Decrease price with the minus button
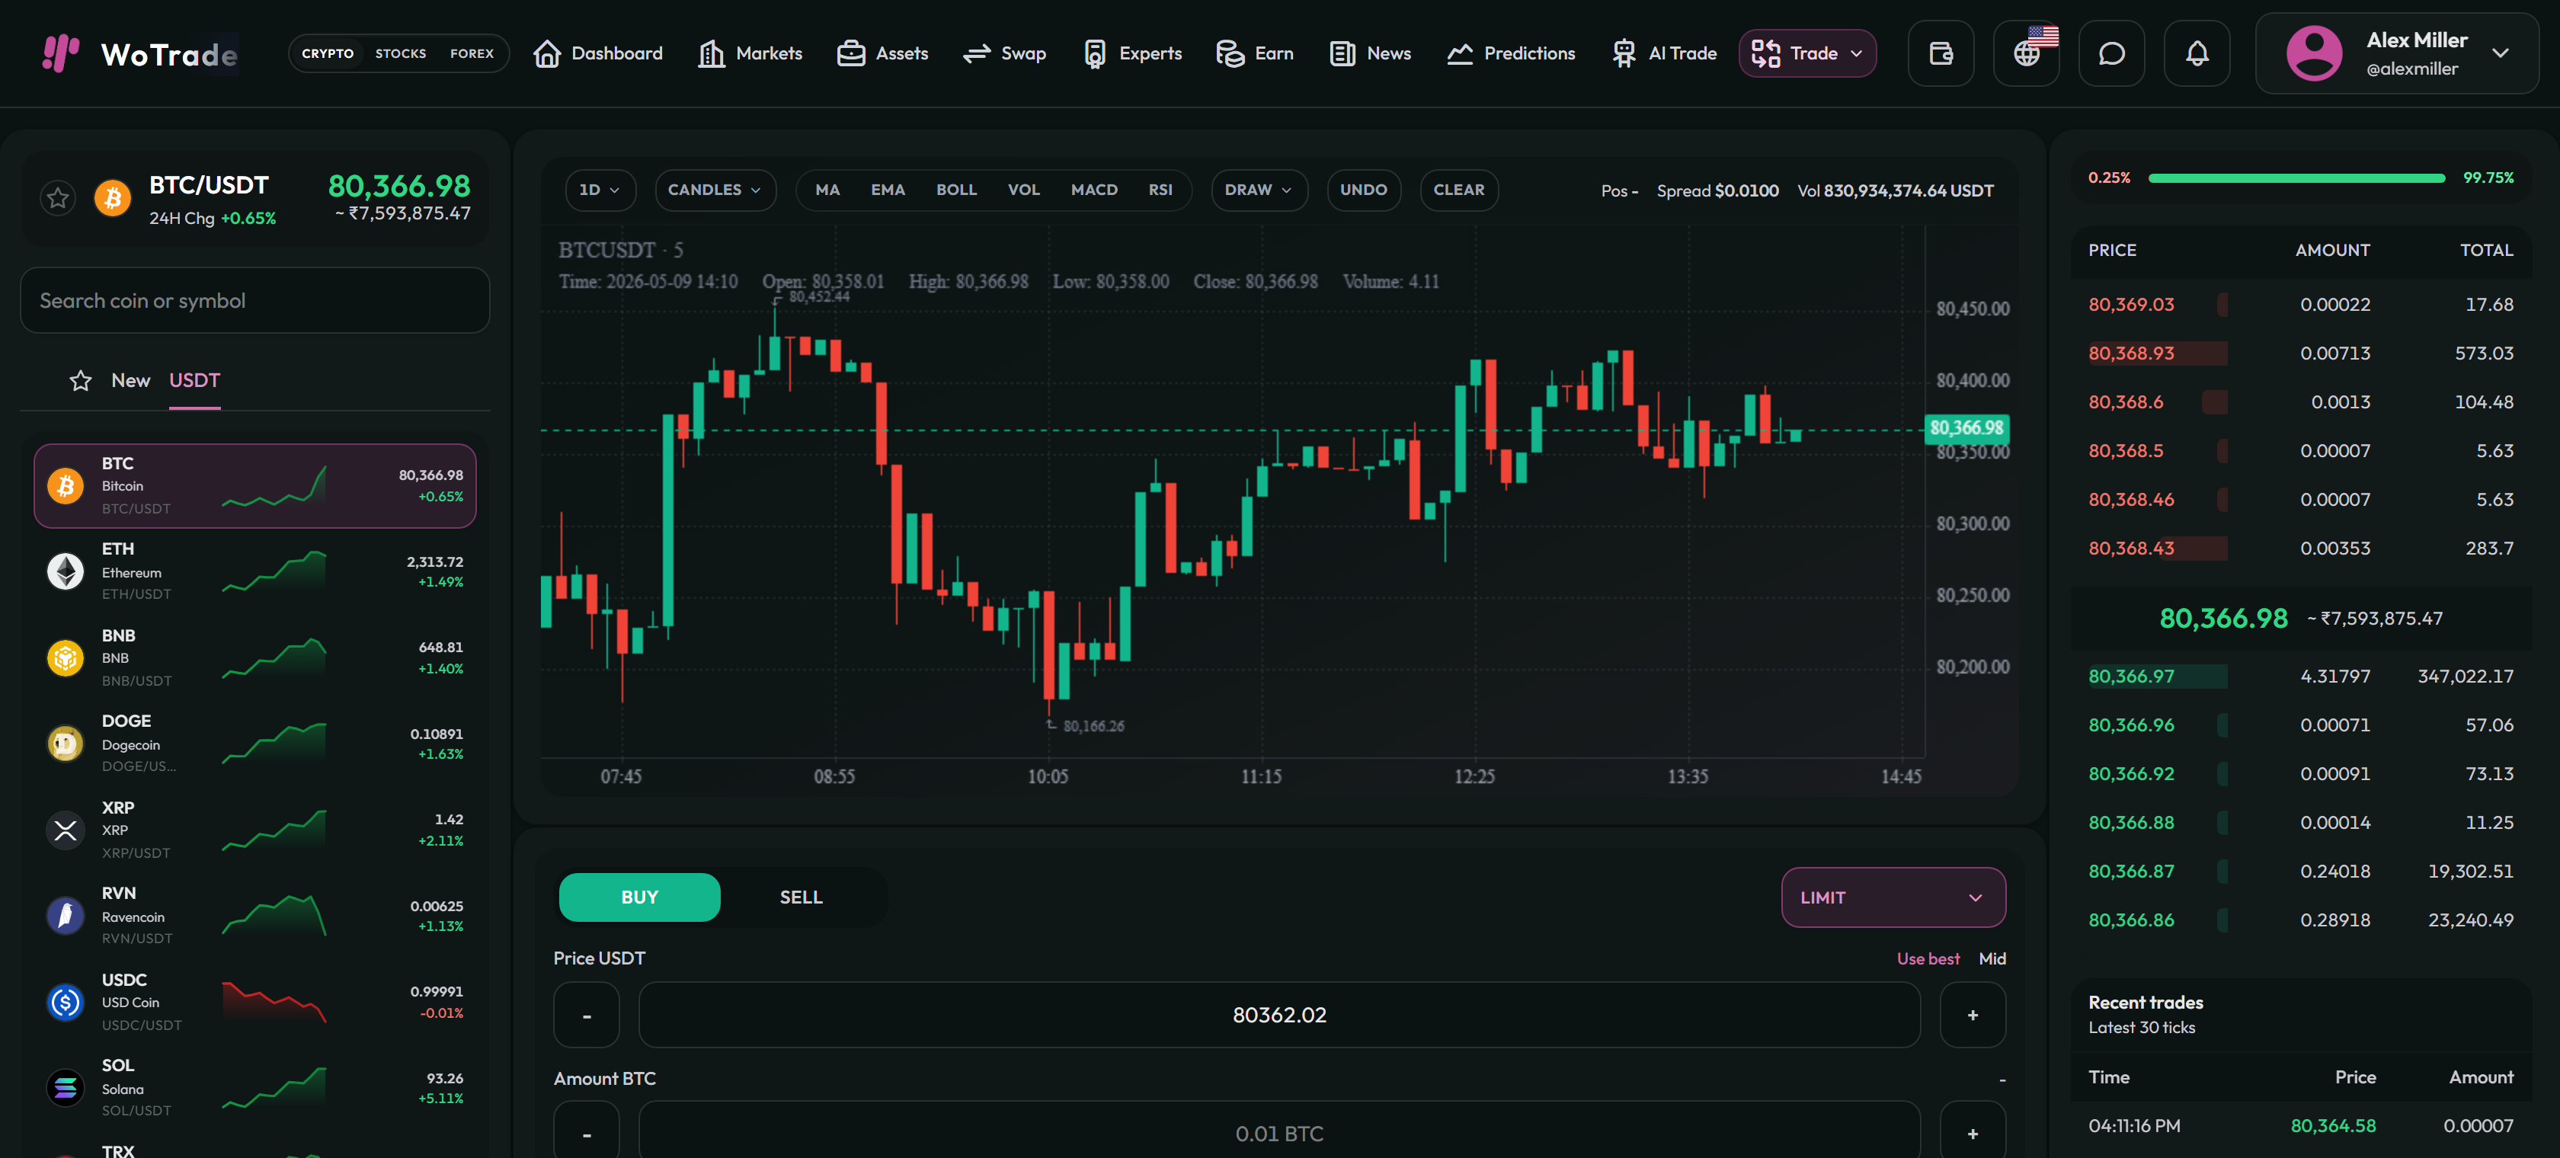This screenshot has width=2560, height=1158. (x=587, y=1015)
